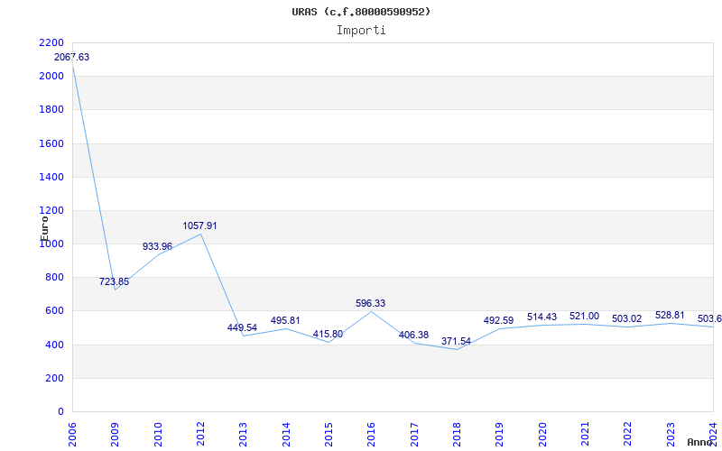The width and height of the screenshot is (722, 451).
Task: Select the x-axis year 2021
Action: point(585,435)
